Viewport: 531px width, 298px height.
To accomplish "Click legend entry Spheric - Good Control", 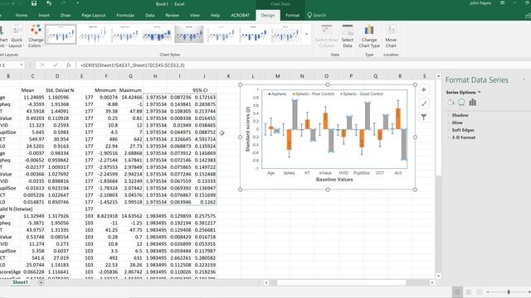I will 362,94.
